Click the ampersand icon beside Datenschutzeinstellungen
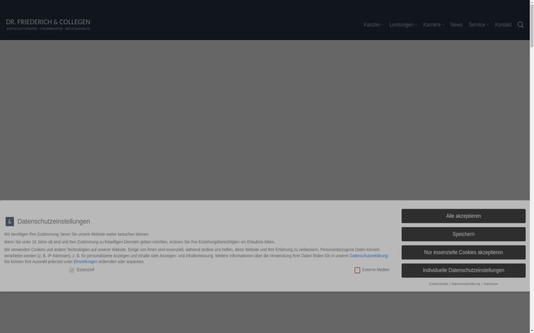The width and height of the screenshot is (534, 333). pos(10,222)
